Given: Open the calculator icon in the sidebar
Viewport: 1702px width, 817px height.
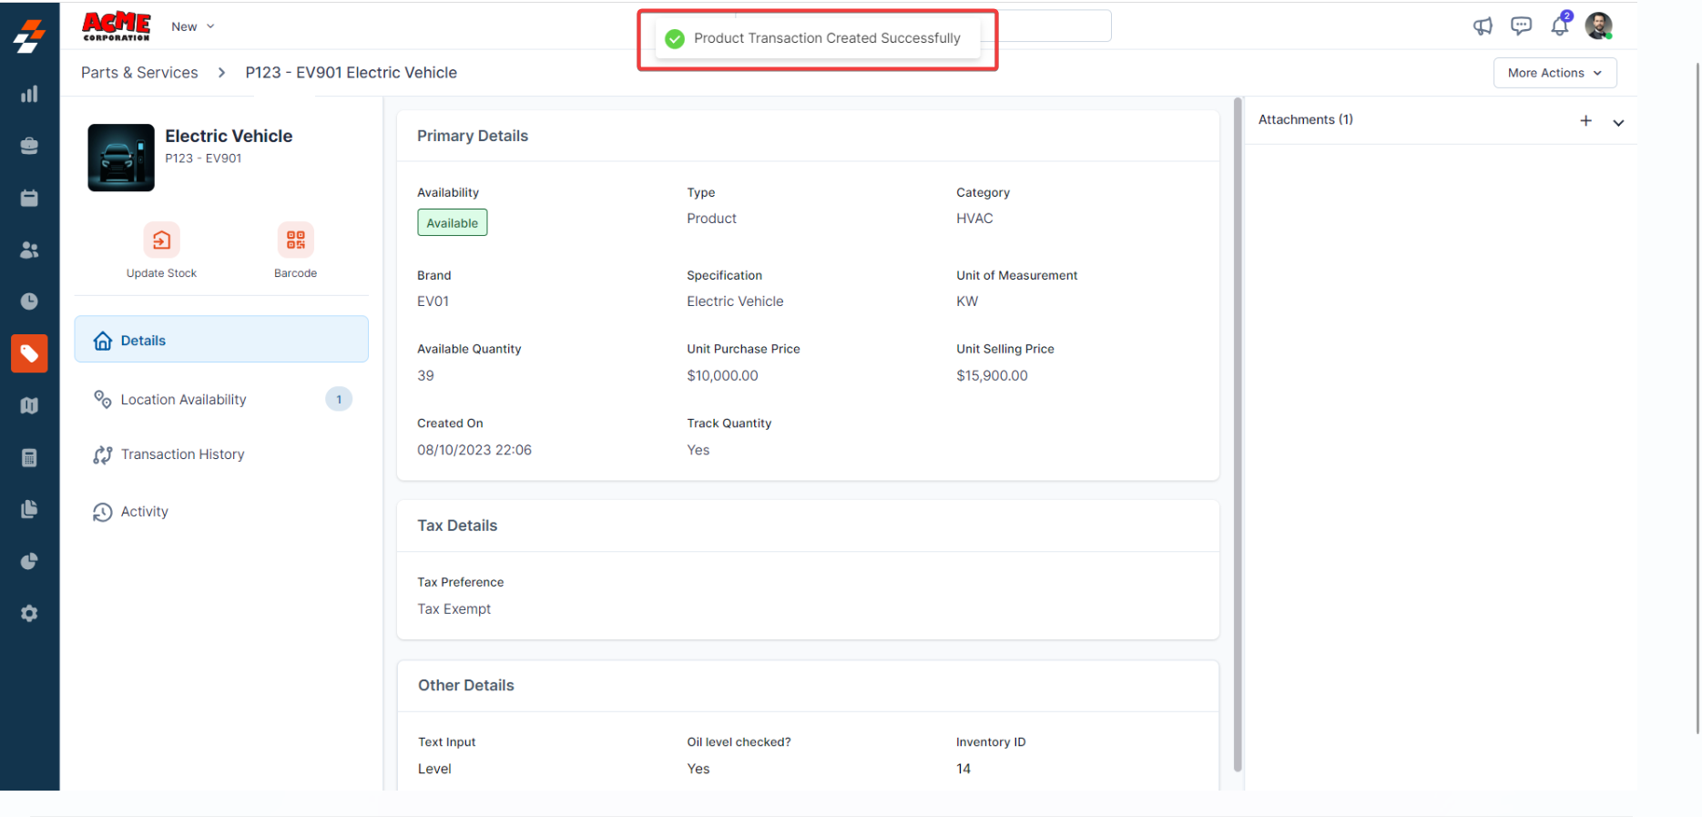Looking at the screenshot, I should click(29, 457).
